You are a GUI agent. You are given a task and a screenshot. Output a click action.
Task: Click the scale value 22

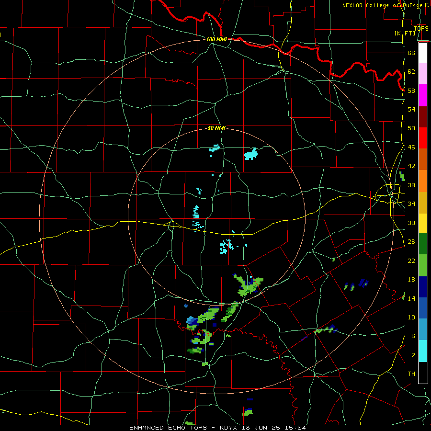[411, 261]
